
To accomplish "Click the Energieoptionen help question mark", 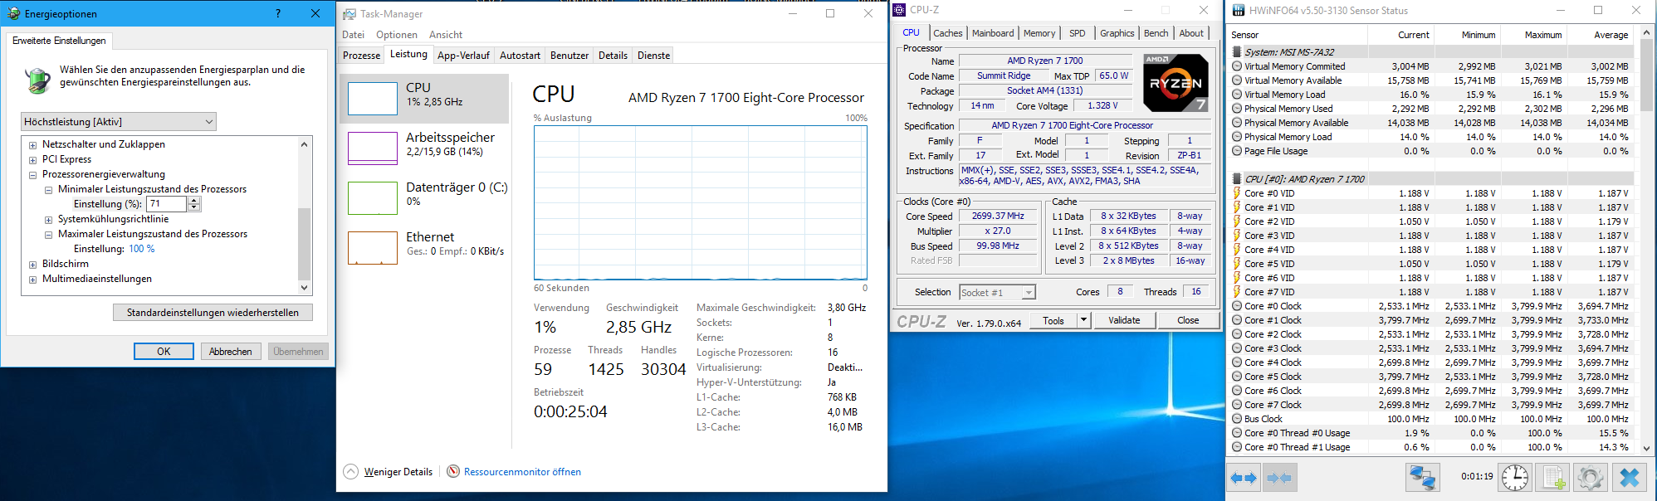I will (x=278, y=13).
